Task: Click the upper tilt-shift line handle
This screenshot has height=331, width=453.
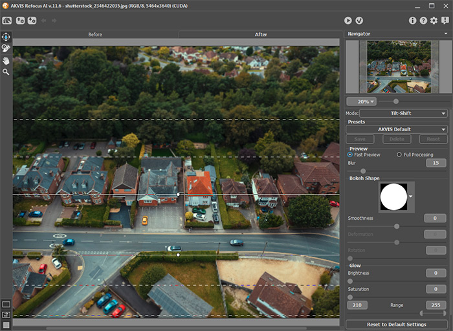Action: pyautogui.click(x=178, y=195)
